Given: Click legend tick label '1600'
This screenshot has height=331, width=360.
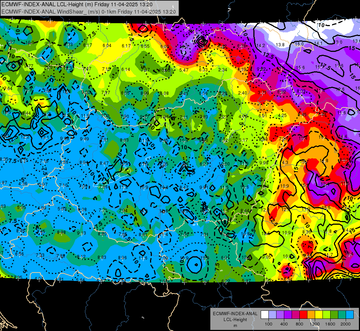Looking at the screenshot, I should point(330,324).
